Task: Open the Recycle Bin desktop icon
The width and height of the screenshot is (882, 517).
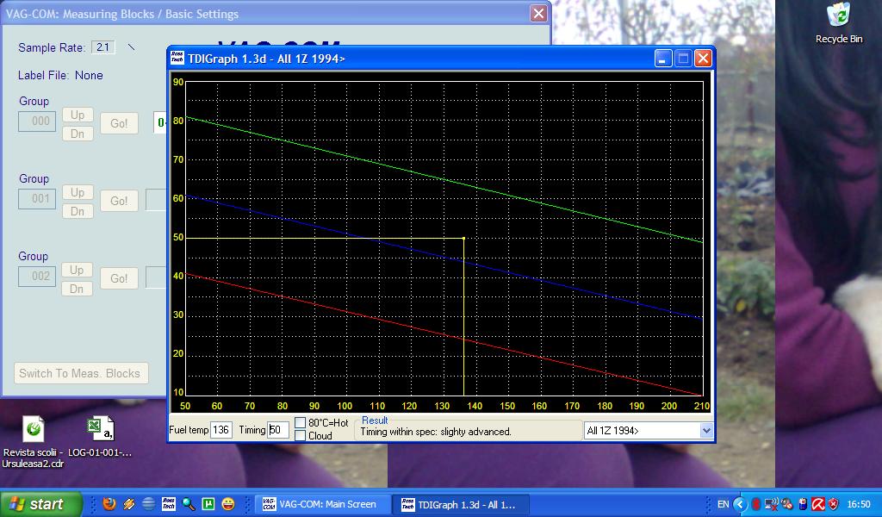Action: pyautogui.click(x=839, y=22)
